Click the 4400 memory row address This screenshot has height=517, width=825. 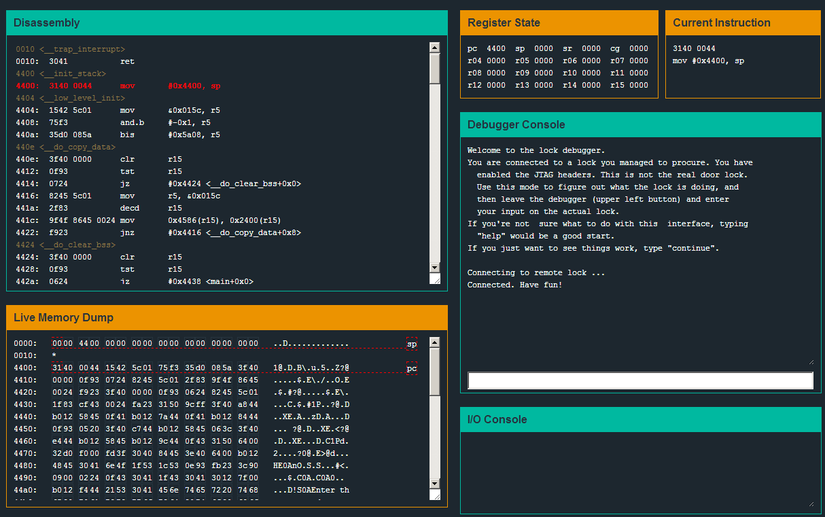coord(24,368)
